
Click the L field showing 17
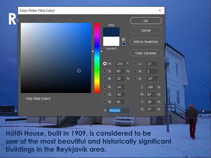pos(152,64)
